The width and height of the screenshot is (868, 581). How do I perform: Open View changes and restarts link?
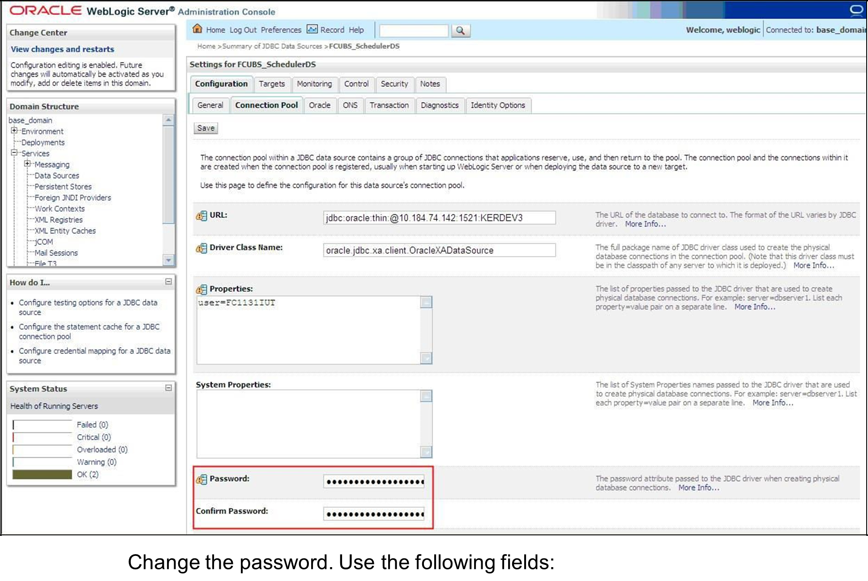pyautogui.click(x=62, y=49)
